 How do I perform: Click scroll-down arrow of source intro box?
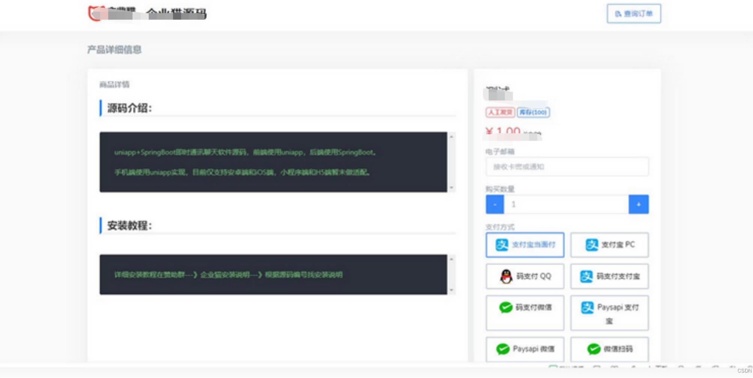452,188
